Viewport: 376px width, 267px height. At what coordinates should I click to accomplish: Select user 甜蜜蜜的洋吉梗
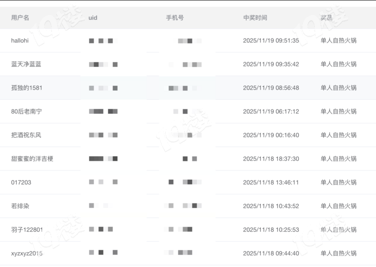[x=32, y=159]
